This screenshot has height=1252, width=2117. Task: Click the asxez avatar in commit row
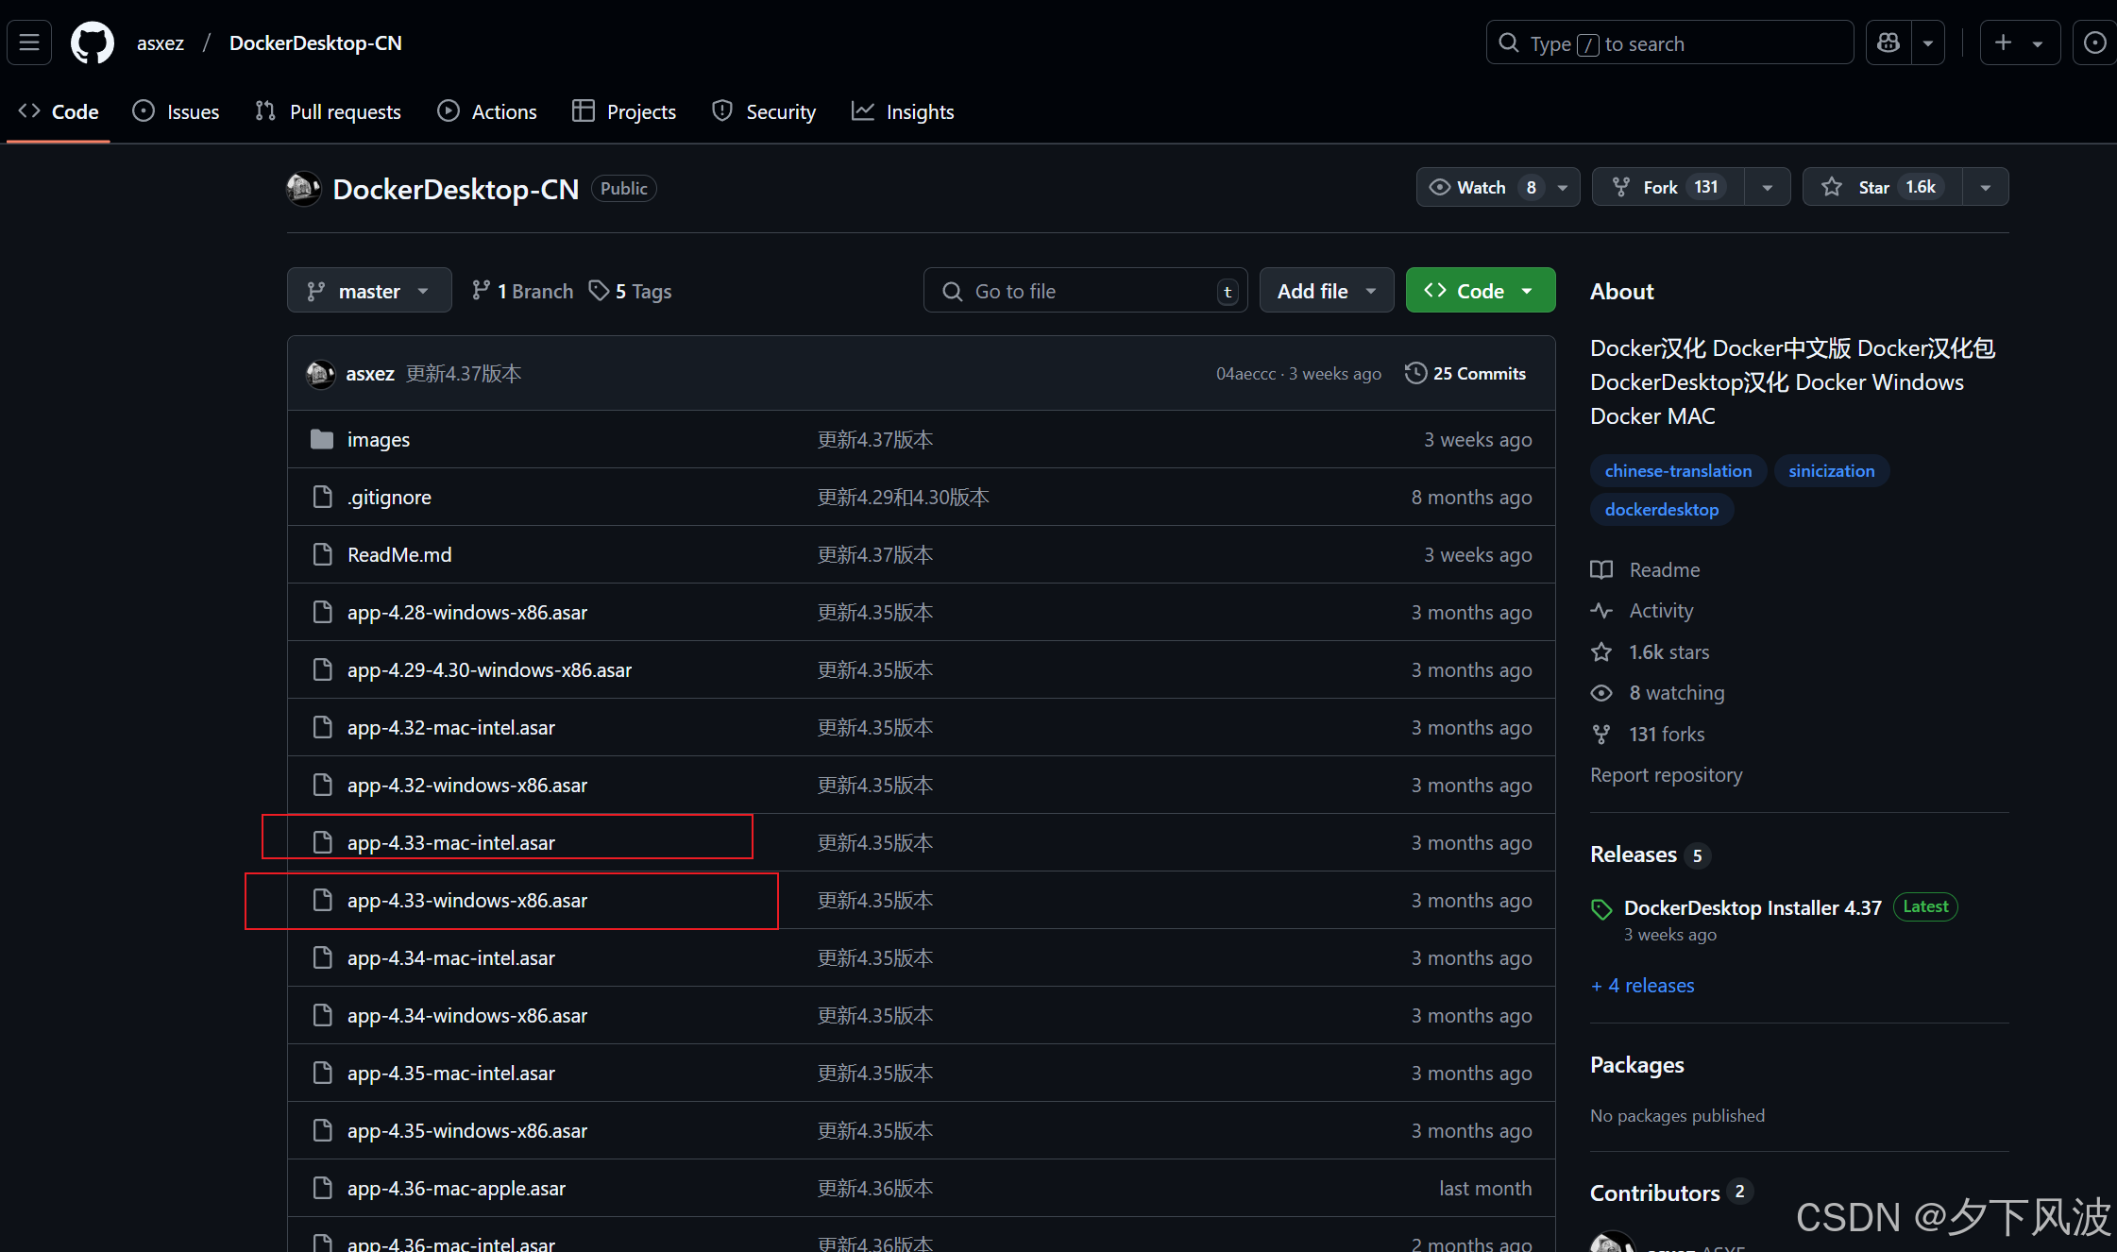(320, 374)
